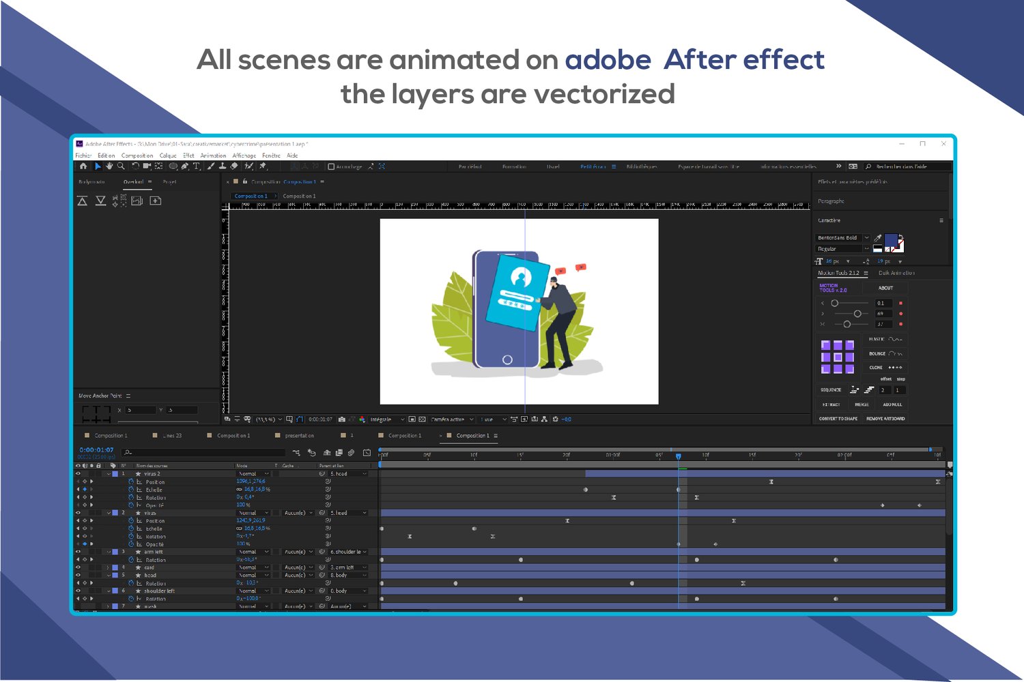Click the Motion Tools slider set to 69
Image resolution: width=1024 pixels, height=682 pixels.
(x=857, y=314)
